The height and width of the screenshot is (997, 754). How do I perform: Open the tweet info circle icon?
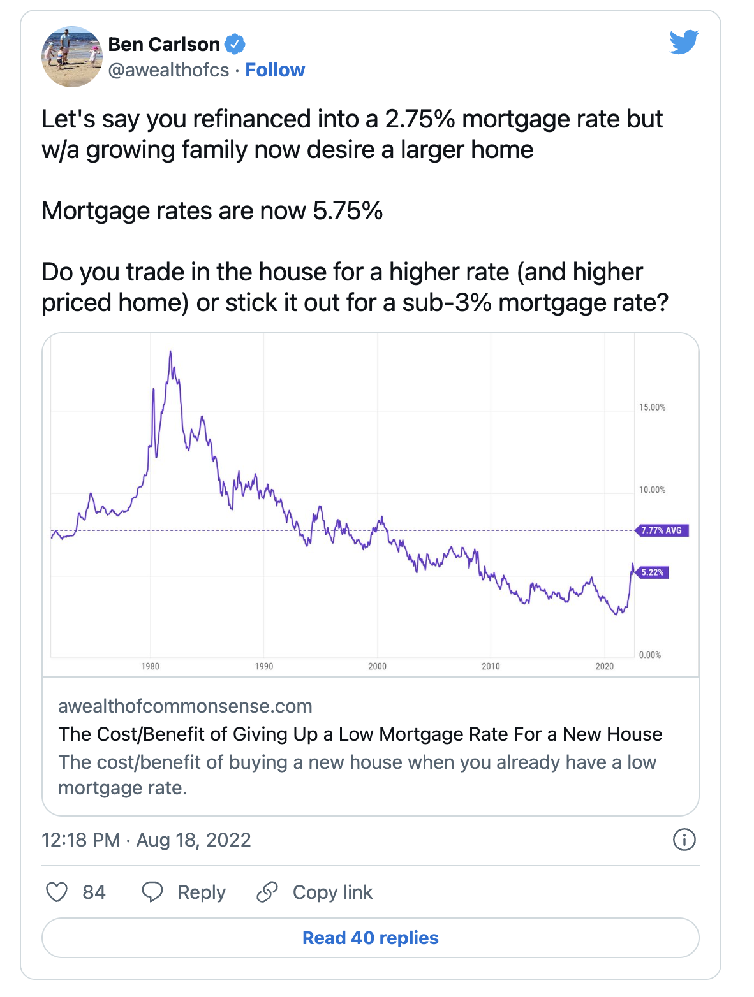click(x=684, y=840)
